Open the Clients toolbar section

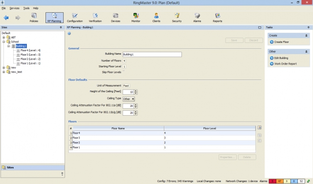click(x=156, y=18)
